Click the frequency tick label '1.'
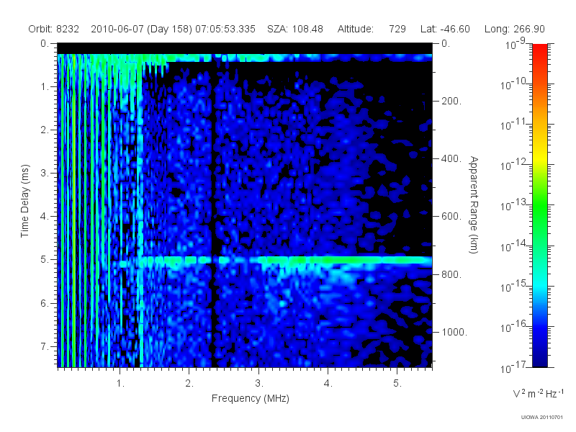This screenshot has width=576, height=432. pos(120,383)
